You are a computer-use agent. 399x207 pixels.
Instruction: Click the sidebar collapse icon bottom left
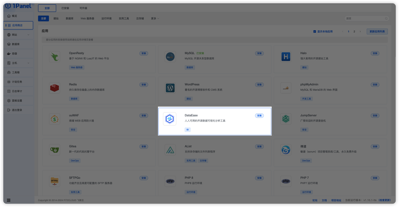tap(8, 200)
